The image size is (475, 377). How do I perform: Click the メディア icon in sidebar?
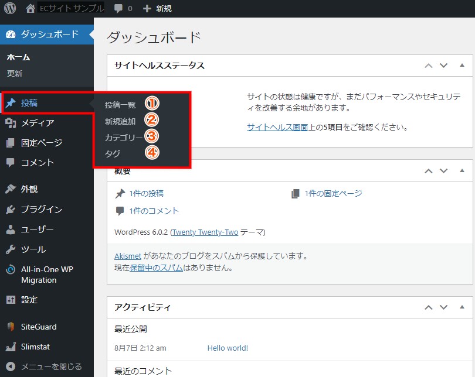tap(11, 123)
